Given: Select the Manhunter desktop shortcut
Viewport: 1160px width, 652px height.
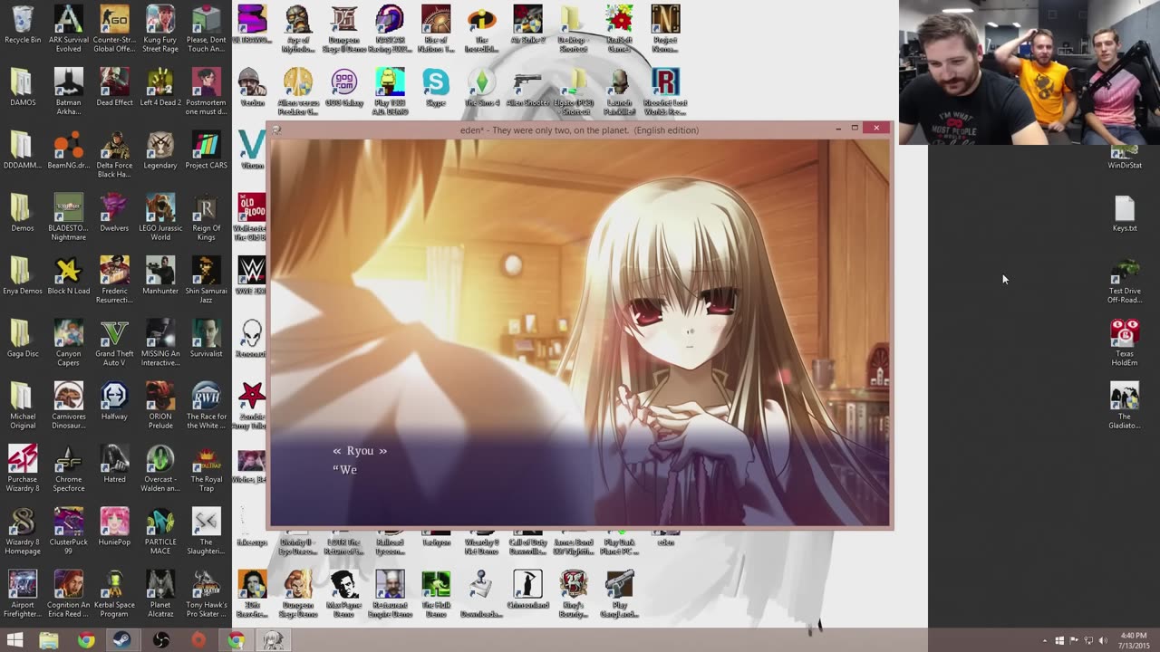Looking at the screenshot, I should [160, 276].
